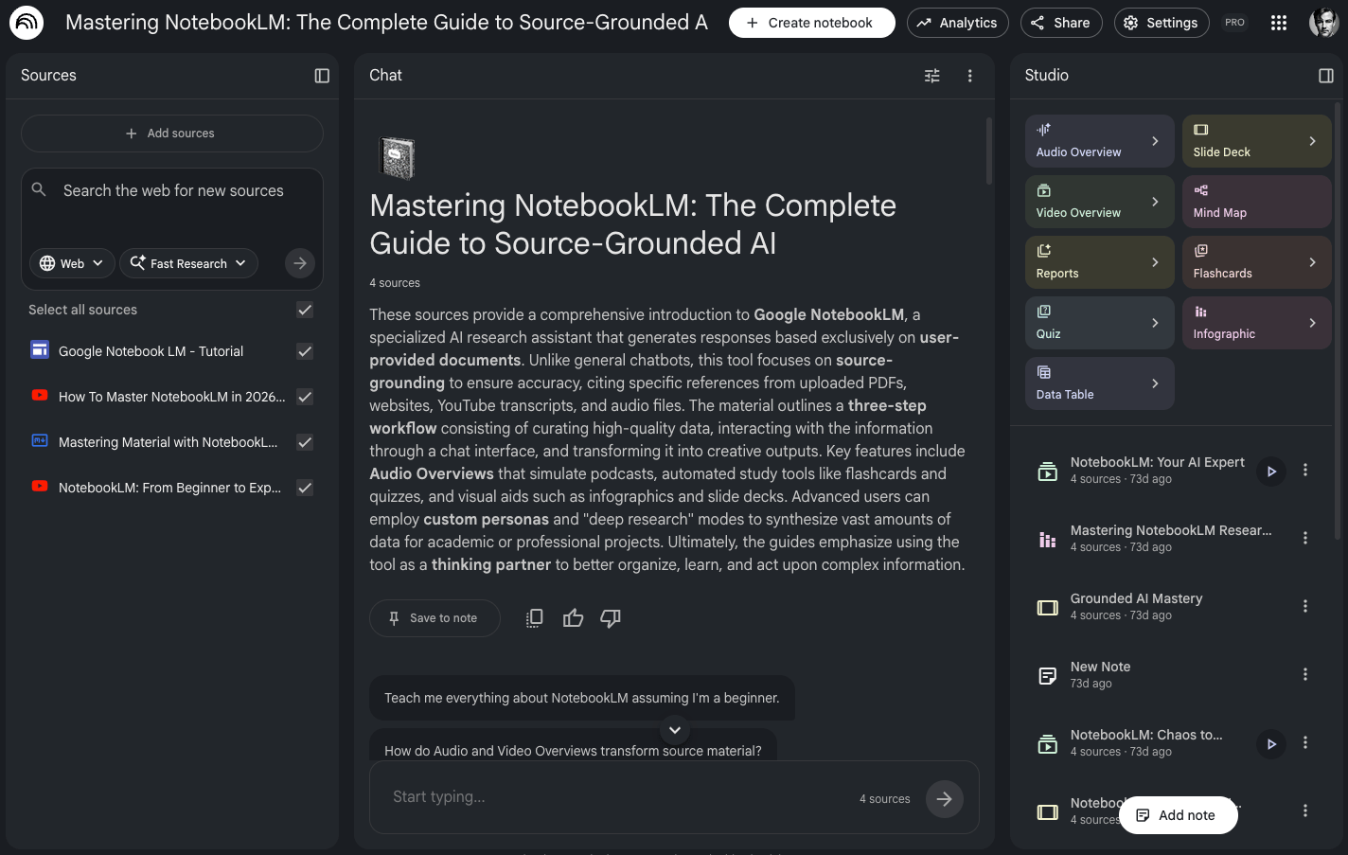The width and height of the screenshot is (1348, 855).
Task: Ask suggested question about teaching a beginner
Action: [x=582, y=698]
